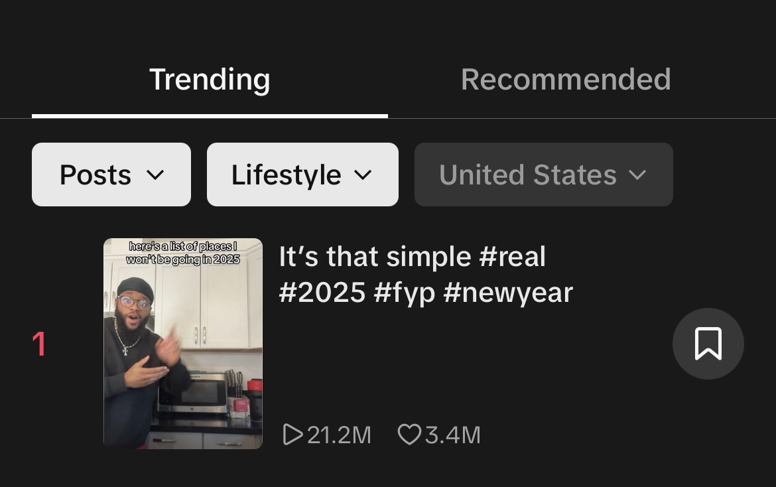Open the Recommended tab
The height and width of the screenshot is (487, 776).
click(x=566, y=80)
